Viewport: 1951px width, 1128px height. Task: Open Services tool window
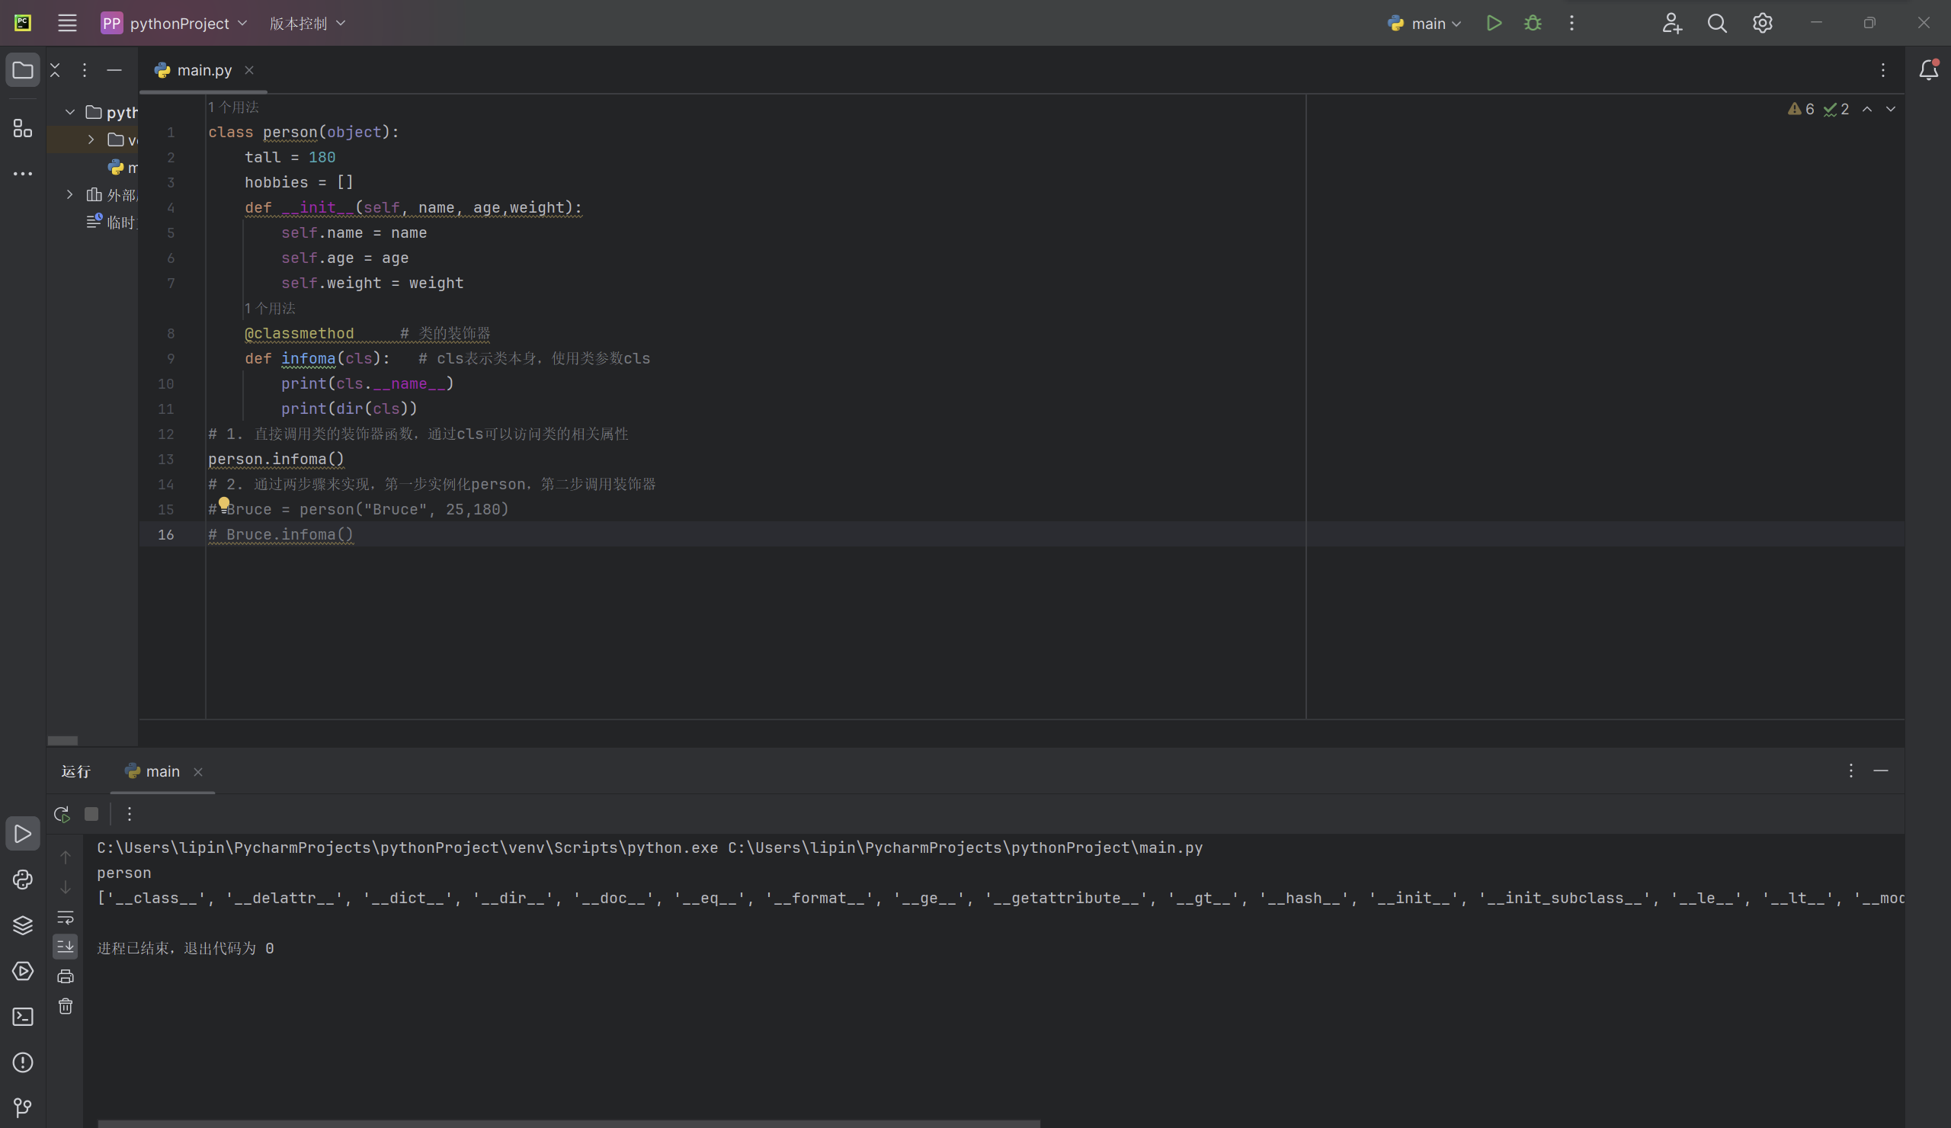[x=22, y=971]
